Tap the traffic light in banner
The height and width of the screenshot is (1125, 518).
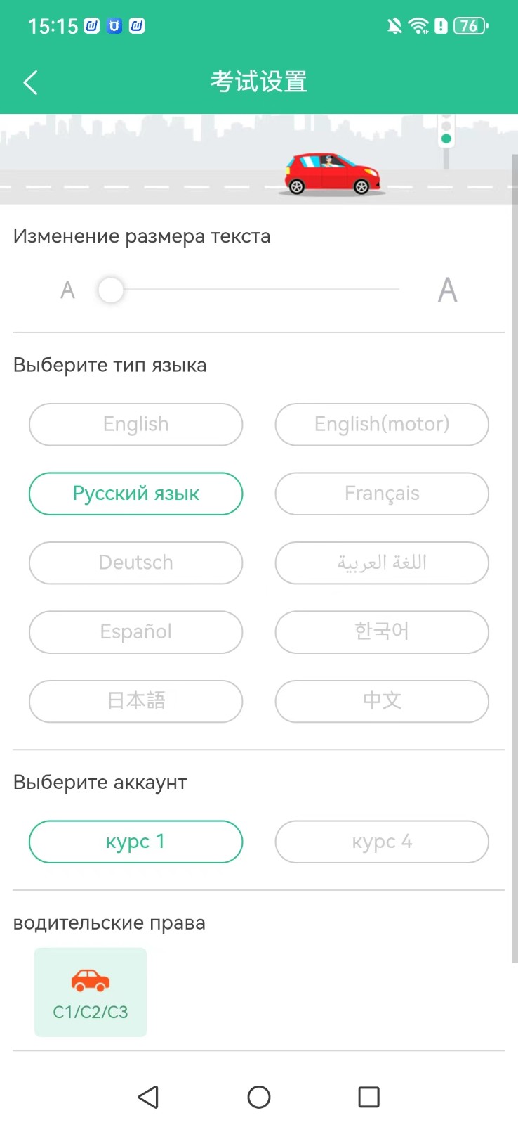tap(446, 131)
